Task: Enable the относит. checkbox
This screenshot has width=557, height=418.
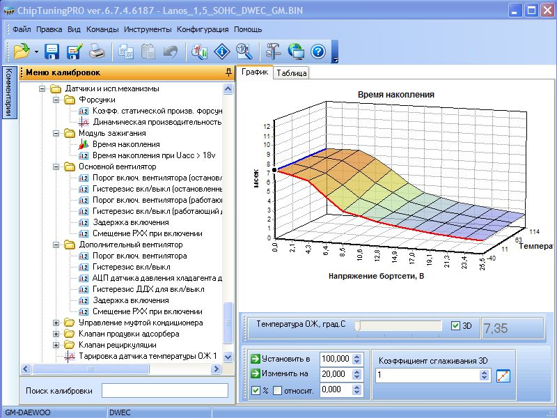Action: [277, 390]
